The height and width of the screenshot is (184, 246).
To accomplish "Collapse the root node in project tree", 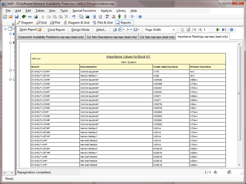I will point(5,29).
